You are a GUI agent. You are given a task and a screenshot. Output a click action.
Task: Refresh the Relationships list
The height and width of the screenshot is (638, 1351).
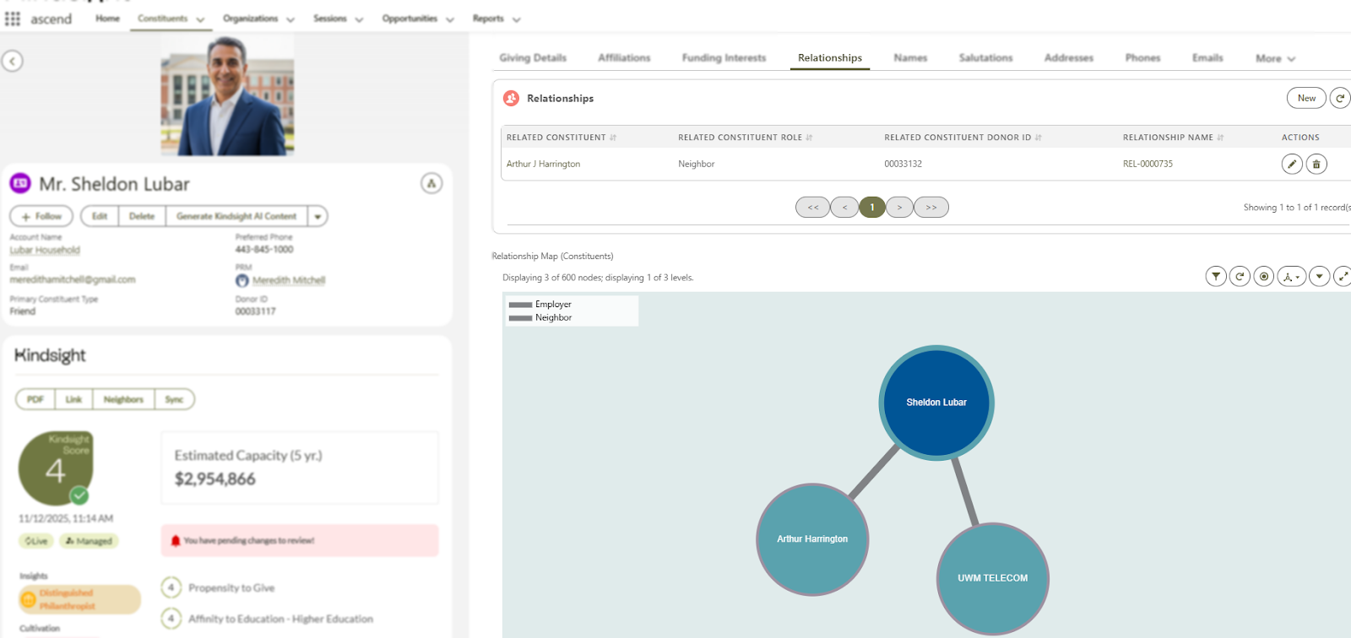click(1340, 98)
